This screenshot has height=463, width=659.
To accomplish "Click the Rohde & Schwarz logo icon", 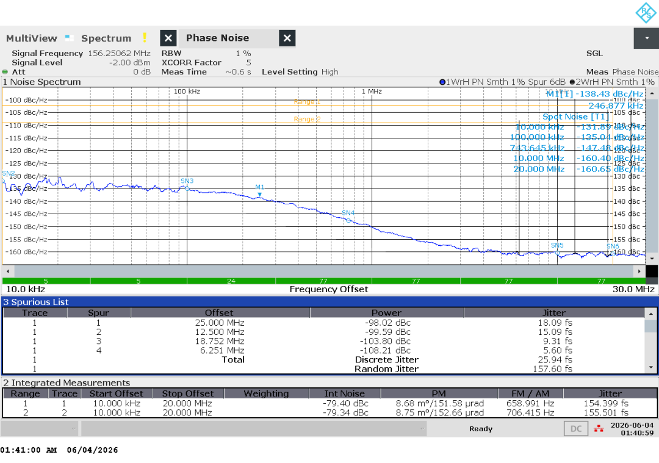I will click(x=646, y=13).
